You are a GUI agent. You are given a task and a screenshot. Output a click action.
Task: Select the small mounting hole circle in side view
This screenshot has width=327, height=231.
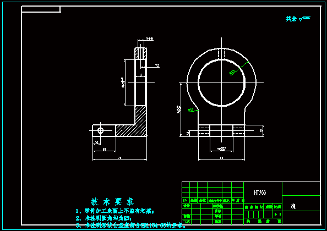101,130
